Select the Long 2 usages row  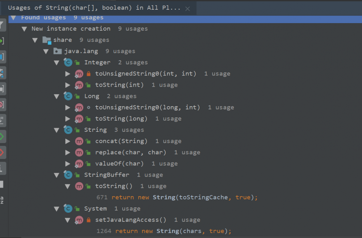tap(185, 96)
